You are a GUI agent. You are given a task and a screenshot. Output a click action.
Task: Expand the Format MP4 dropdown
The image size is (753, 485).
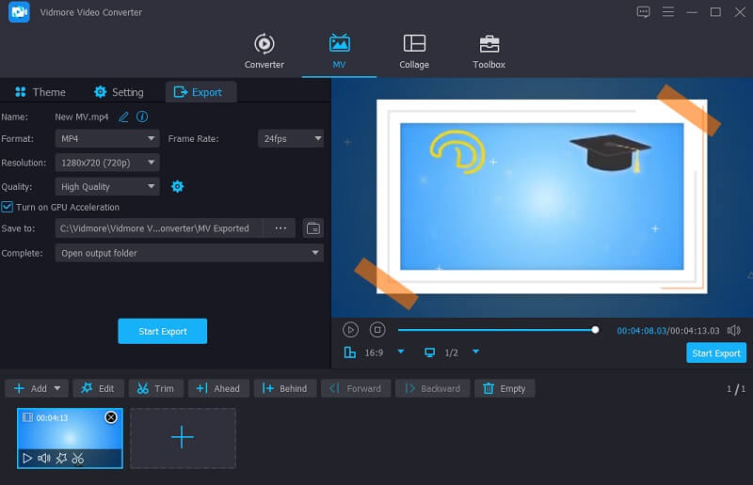107,139
